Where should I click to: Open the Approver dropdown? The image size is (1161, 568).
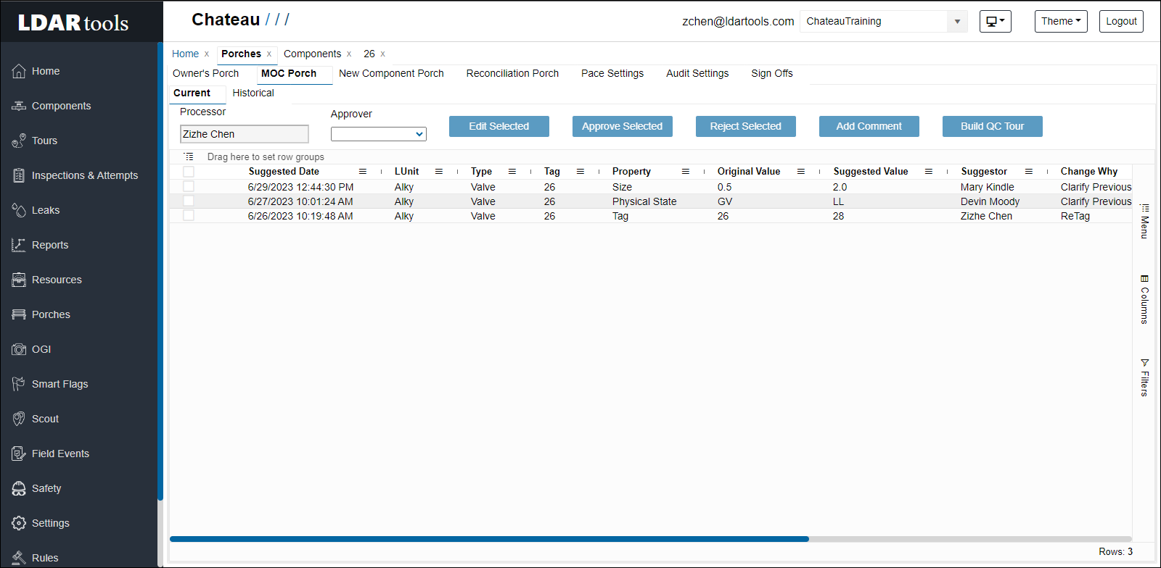click(379, 134)
